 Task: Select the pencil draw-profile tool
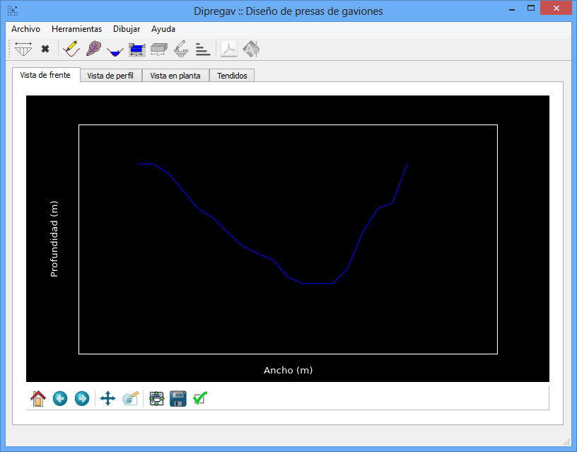pyautogui.click(x=71, y=50)
